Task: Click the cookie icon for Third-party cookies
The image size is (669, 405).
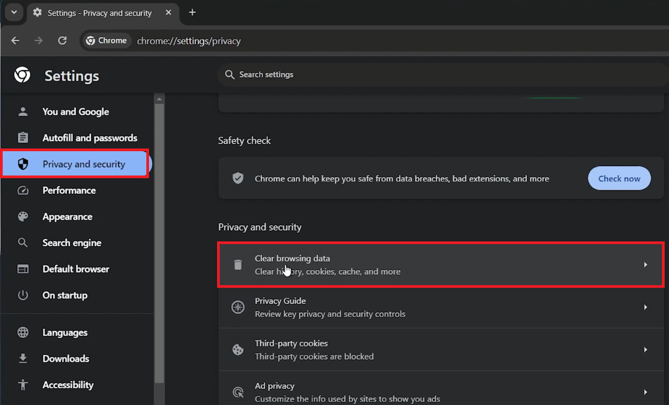Action: (238, 350)
